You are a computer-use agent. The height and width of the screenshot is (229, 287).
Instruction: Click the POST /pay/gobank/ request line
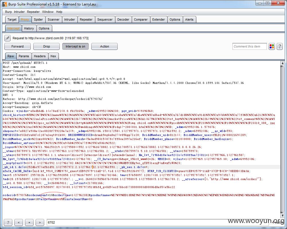pyautogui.click(x=25, y=63)
